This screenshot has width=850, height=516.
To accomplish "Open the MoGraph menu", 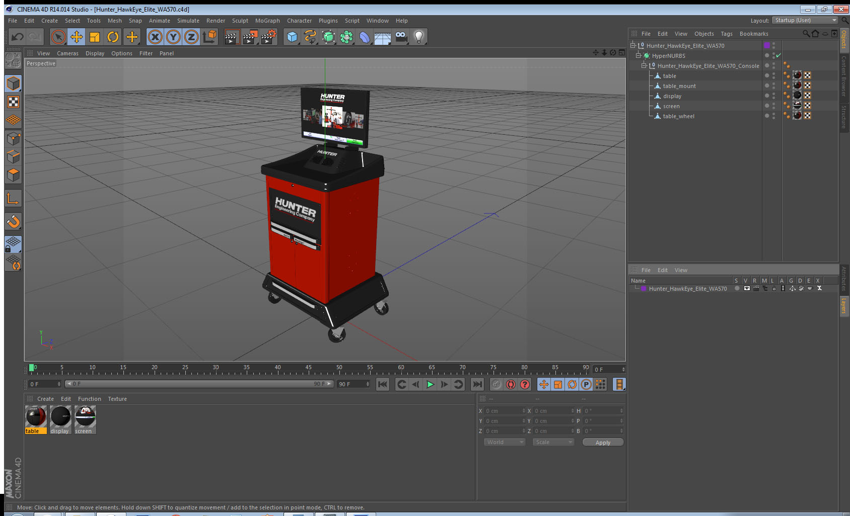I will click(267, 21).
